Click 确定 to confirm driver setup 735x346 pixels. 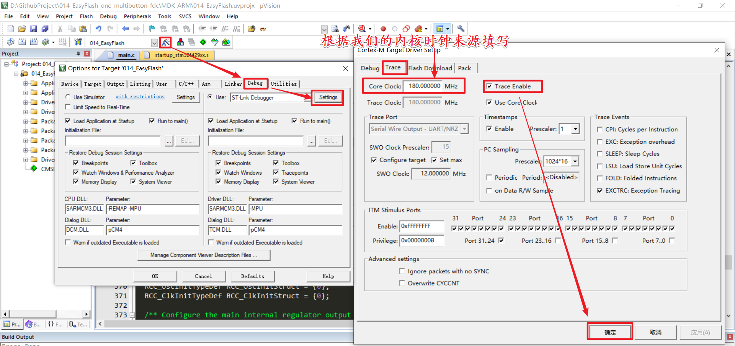coord(610,332)
